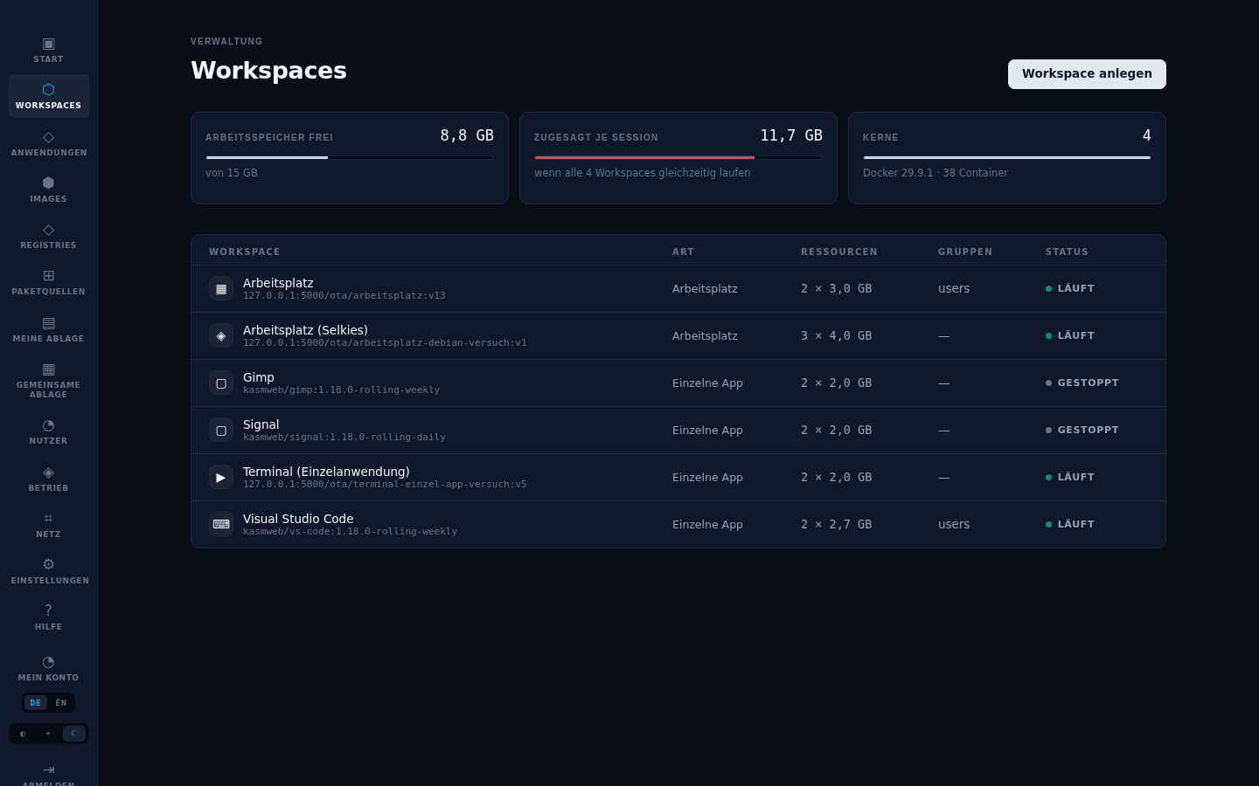
Task: Go to the Nutzer section
Action: point(48,431)
